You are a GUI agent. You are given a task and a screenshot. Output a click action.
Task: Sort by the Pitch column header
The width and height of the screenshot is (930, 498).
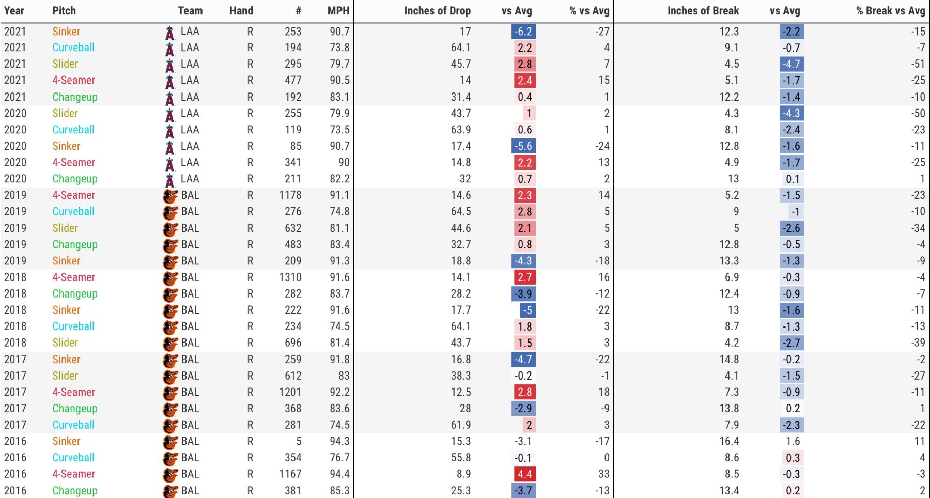[64, 11]
